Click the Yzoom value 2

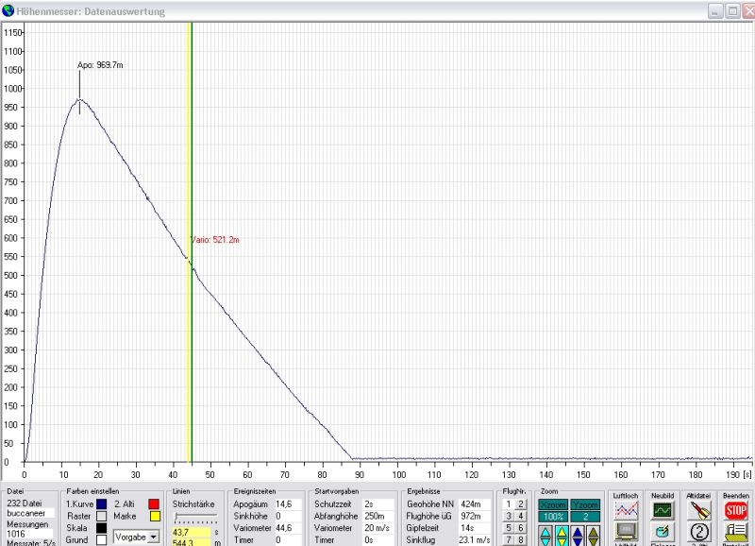point(585,516)
